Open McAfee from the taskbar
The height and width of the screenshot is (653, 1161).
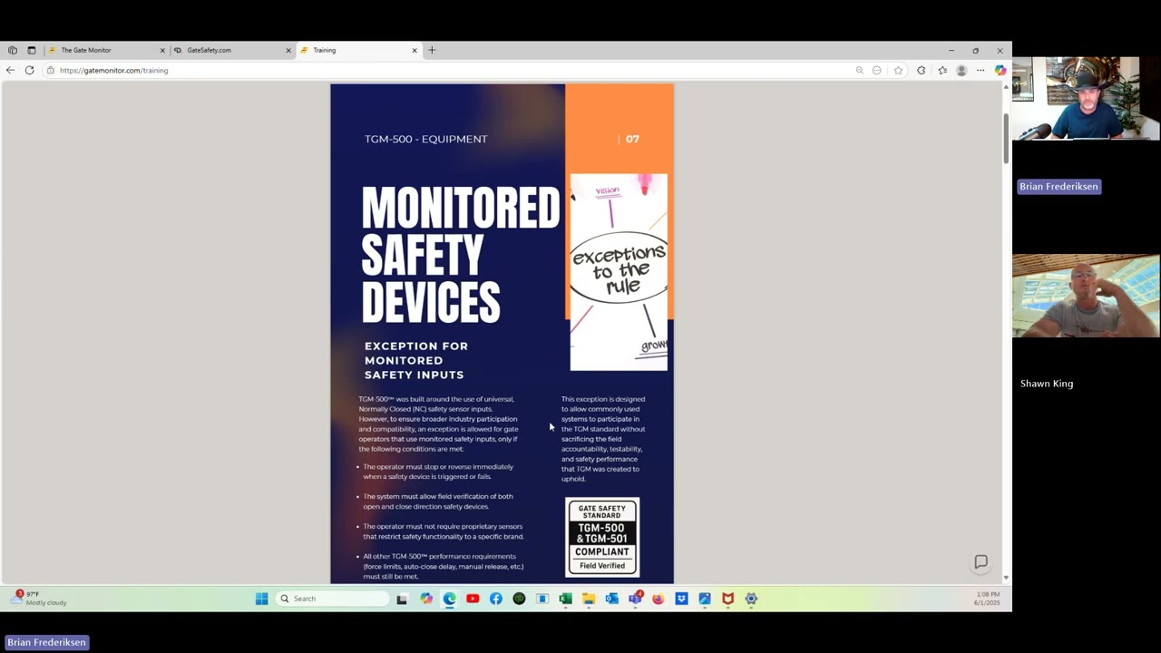click(x=727, y=599)
